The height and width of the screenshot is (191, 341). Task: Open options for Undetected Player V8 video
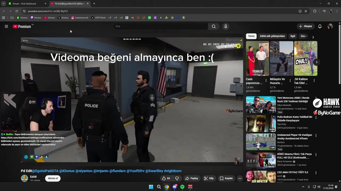click(316, 135)
